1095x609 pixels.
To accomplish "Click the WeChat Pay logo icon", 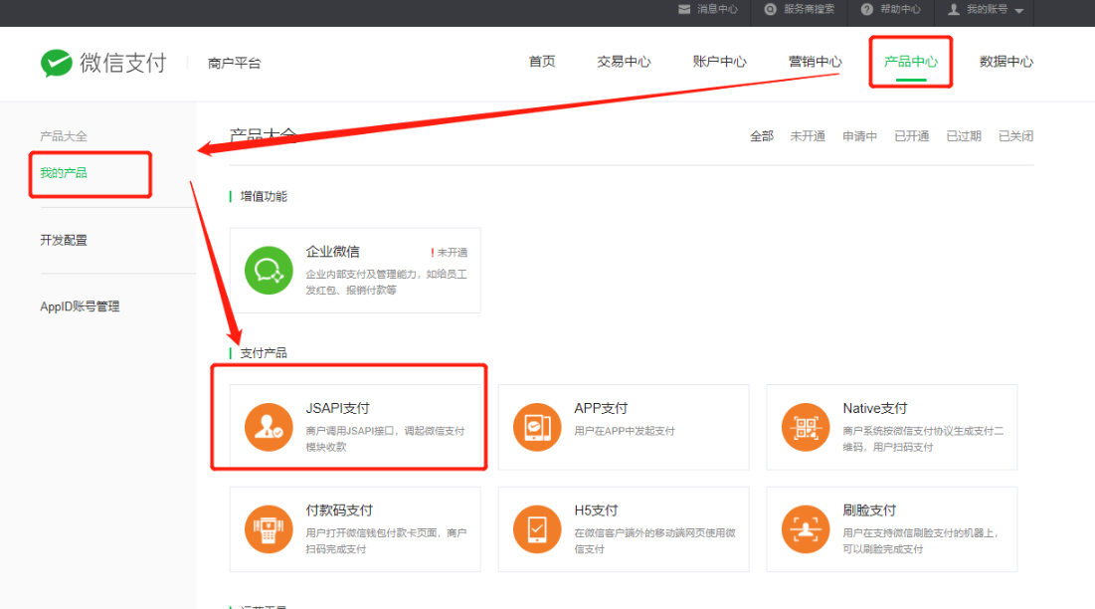I will [x=57, y=63].
